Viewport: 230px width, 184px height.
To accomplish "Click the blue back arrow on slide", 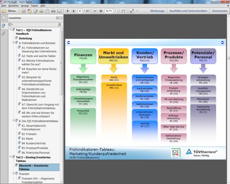I will [x=68, y=42].
